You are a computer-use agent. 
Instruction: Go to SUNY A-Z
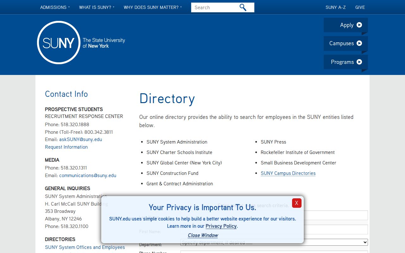(335, 7)
